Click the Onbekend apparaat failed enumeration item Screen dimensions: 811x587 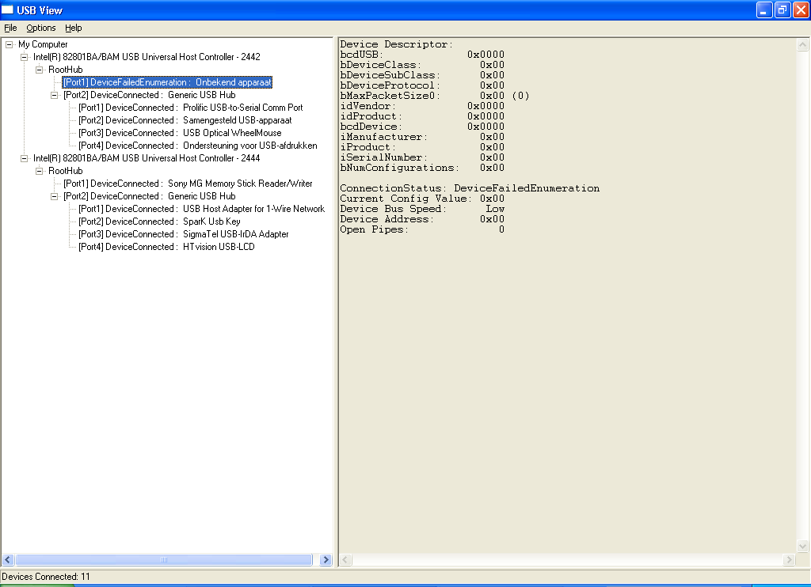click(167, 82)
